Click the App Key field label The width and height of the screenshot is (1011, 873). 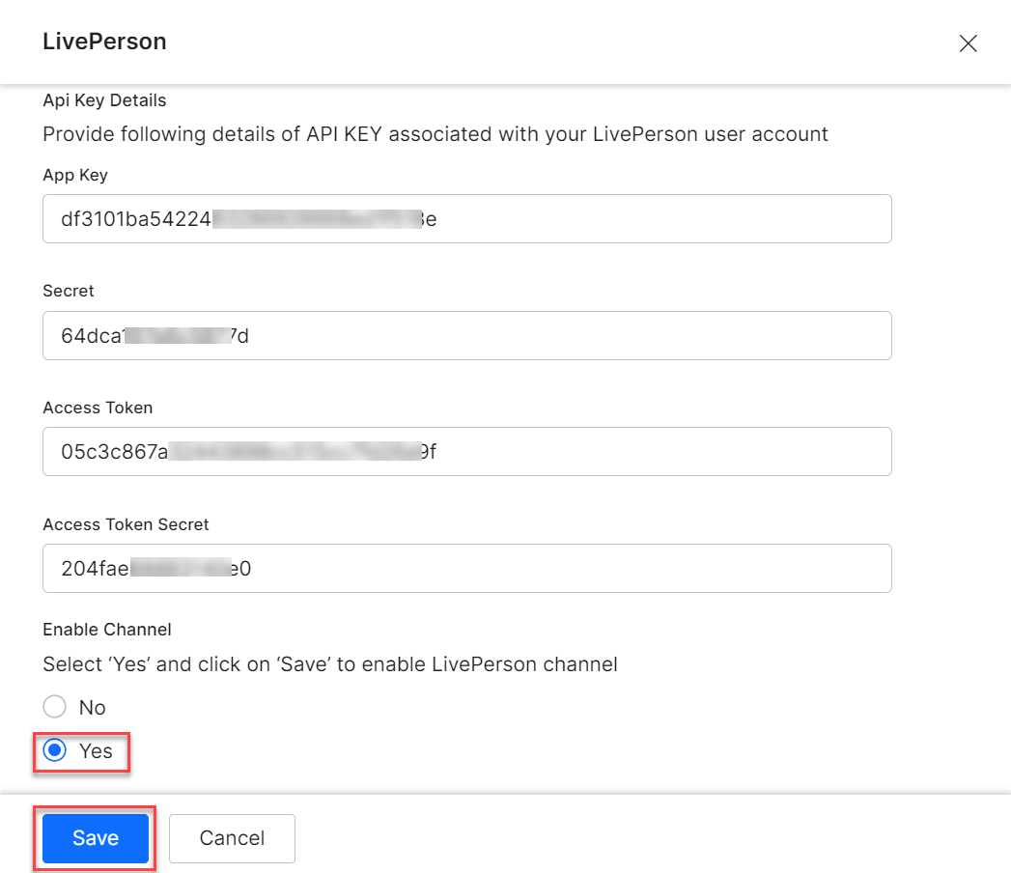pyautogui.click(x=75, y=175)
